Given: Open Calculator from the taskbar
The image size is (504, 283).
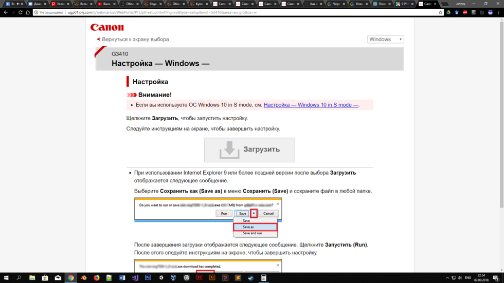Looking at the screenshot, I should click(264, 278).
